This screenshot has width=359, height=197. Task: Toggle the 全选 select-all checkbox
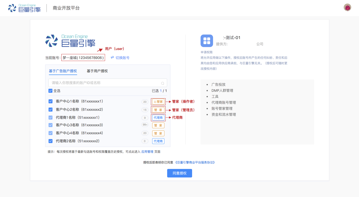click(50, 91)
